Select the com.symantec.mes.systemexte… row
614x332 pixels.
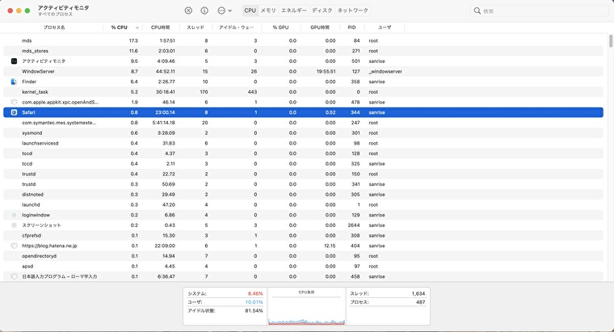tap(303, 123)
